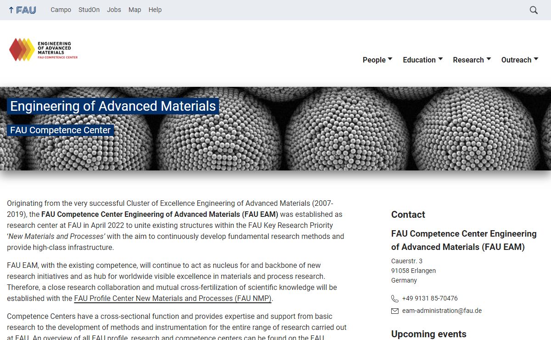Expand the Outreach menu
Viewport: 551px width, 340px height.
coord(520,60)
